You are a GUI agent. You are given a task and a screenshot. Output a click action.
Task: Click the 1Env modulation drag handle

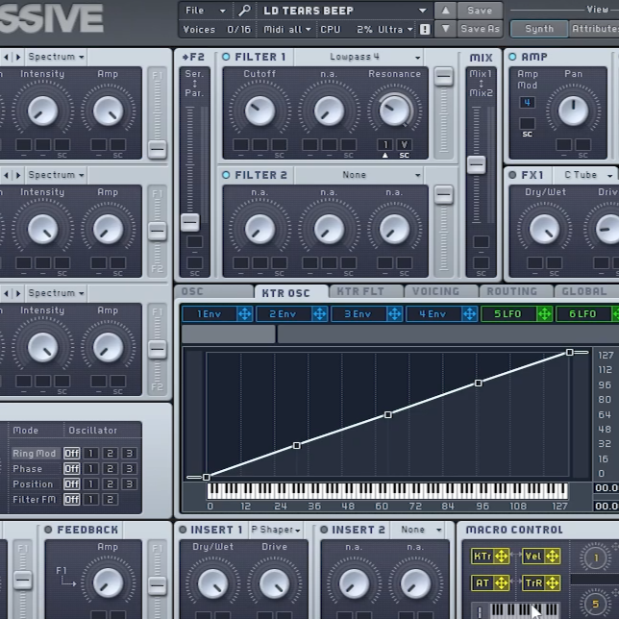tap(244, 314)
